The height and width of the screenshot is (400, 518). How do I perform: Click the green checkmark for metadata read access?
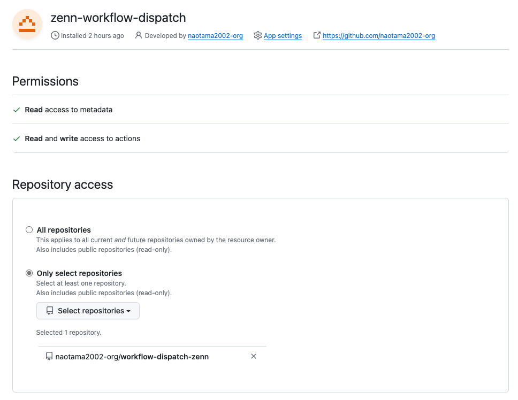(x=17, y=110)
